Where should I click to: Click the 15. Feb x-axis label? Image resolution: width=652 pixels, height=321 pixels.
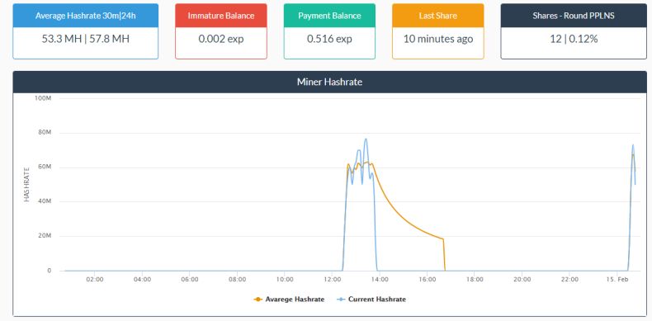coord(617,280)
